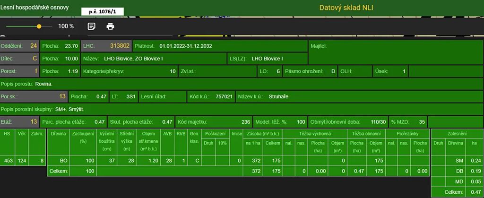Click the Lesní hospodářské osnovy heading
Viewport: 484px width, 198px height.
point(35,8)
